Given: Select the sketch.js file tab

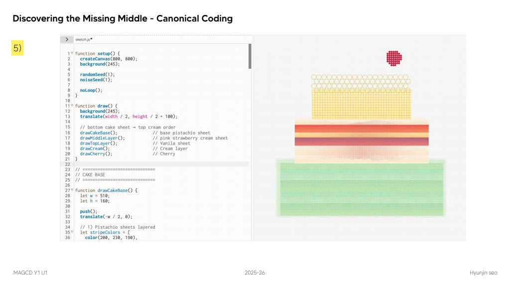Looking at the screenshot, I should tap(83, 39).
